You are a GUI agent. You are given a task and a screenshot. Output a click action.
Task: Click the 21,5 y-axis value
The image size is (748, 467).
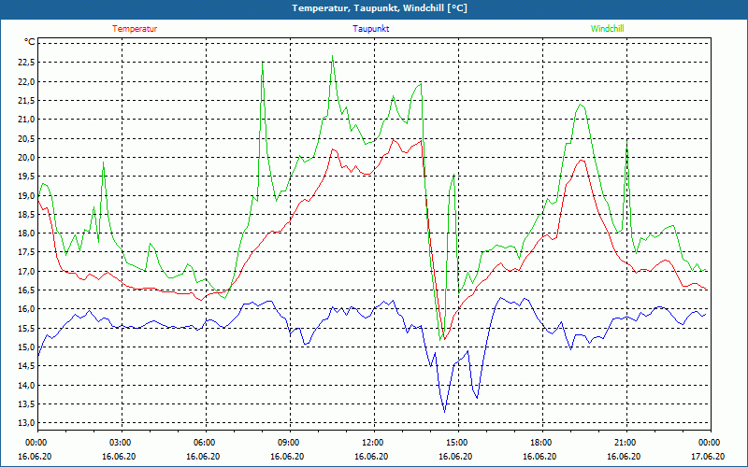(27, 101)
